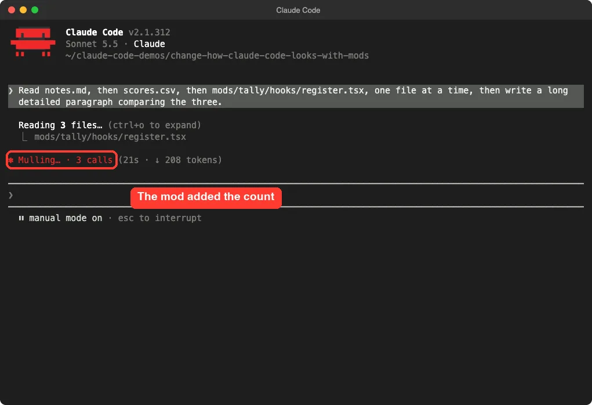Click the submitted prompt starting 'Read notes.md'
Image resolution: width=592 pixels, height=405 pixels.
pyautogui.click(x=296, y=96)
